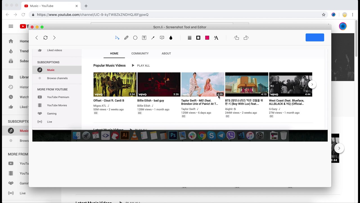Reload the page in Chrome
The width and height of the screenshot is (360, 203).
tap(23, 15)
